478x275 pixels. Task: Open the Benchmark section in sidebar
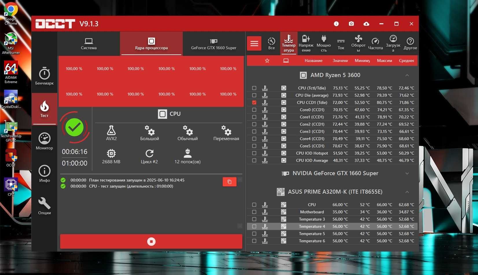pos(44,76)
